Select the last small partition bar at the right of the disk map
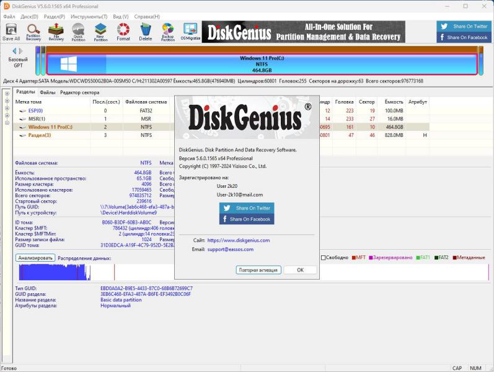The image size is (494, 372). (481, 61)
